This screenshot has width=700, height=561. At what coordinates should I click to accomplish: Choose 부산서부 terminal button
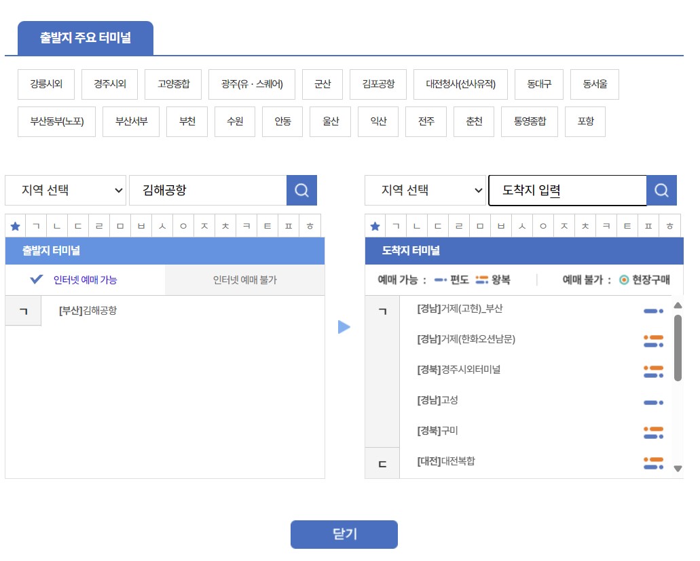coord(131,121)
